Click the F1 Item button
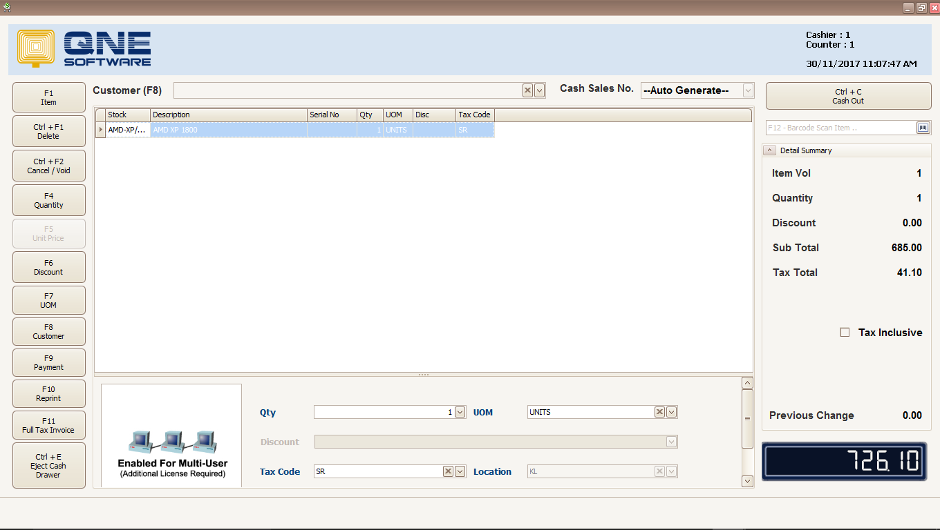Viewport: 940px width, 530px height. tap(48, 97)
